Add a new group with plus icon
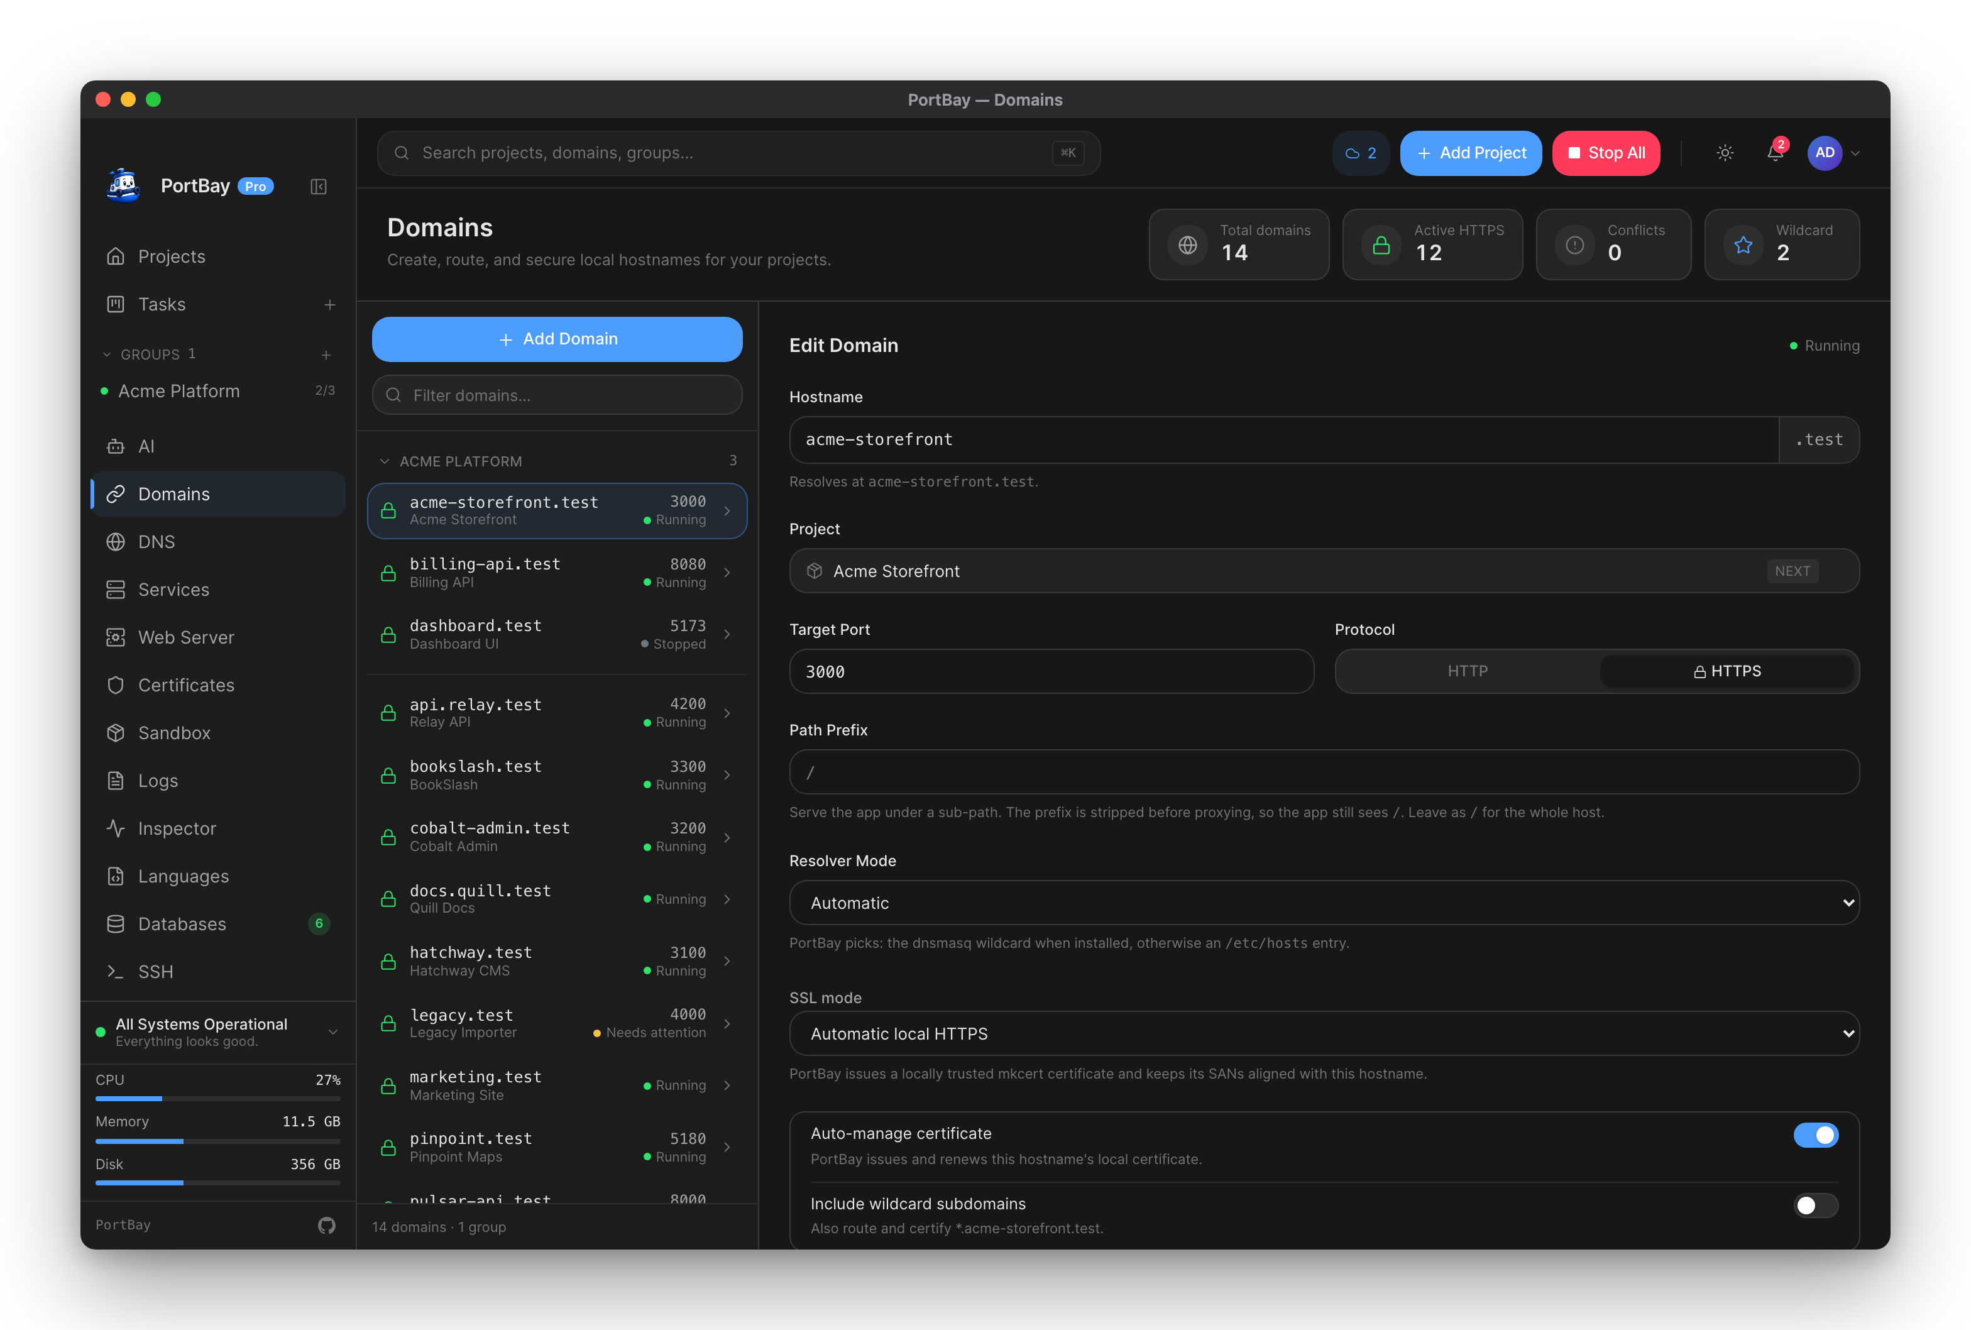Image resolution: width=1971 pixels, height=1330 pixels. tap(327, 354)
